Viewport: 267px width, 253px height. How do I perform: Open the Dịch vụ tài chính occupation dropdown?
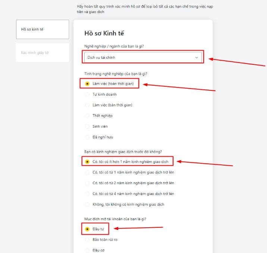(x=143, y=57)
